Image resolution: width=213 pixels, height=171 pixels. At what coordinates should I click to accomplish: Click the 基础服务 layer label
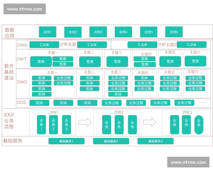pos(13,141)
